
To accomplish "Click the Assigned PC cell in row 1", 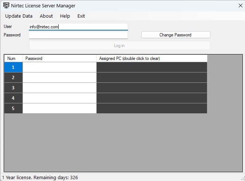I will (x=152, y=67).
